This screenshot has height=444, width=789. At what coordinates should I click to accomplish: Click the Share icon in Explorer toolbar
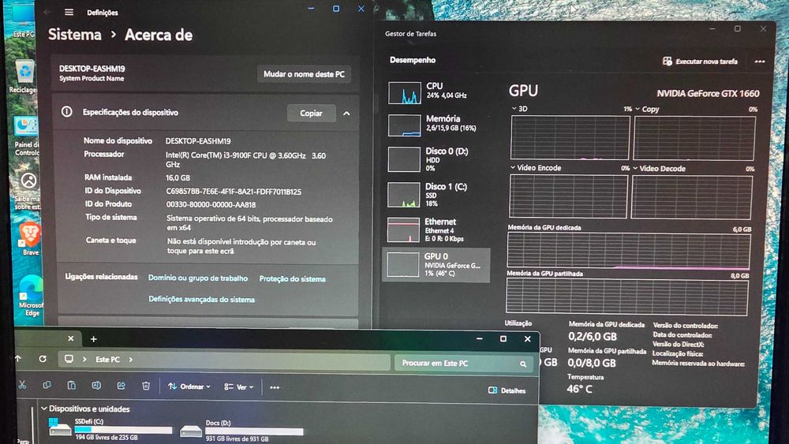pos(121,386)
